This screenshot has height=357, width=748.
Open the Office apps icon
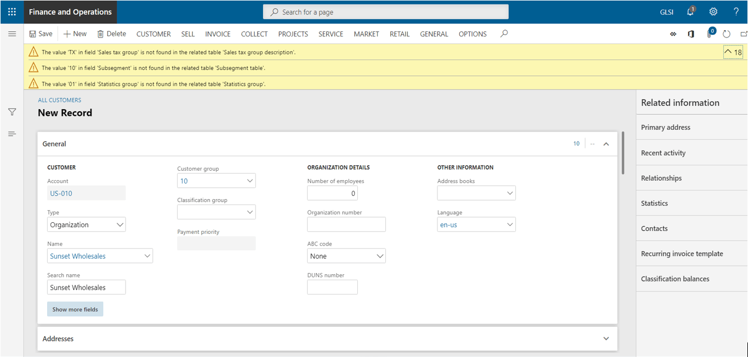click(691, 34)
